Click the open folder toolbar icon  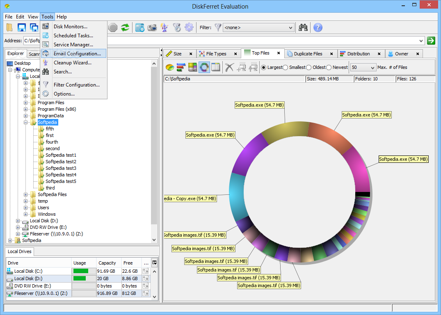point(9,27)
